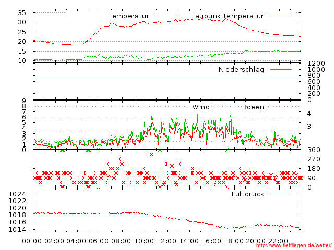Click the 25 temperature axis value

pyautogui.click(x=22, y=32)
